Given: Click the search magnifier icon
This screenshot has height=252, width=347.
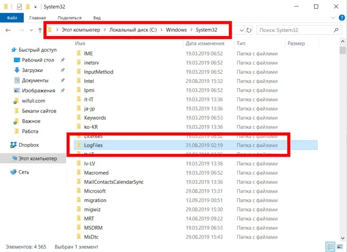Looking at the screenshot, I should click(x=336, y=30).
